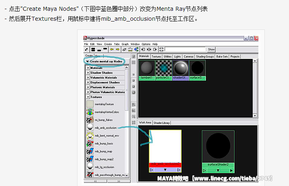The width and height of the screenshot is (289, 186).
Task: Click the right double-arrow button under Create panel
Action: tap(118, 181)
